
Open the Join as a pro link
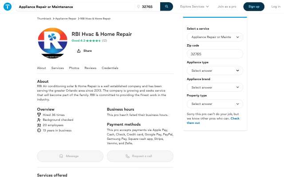(x=227, y=7)
